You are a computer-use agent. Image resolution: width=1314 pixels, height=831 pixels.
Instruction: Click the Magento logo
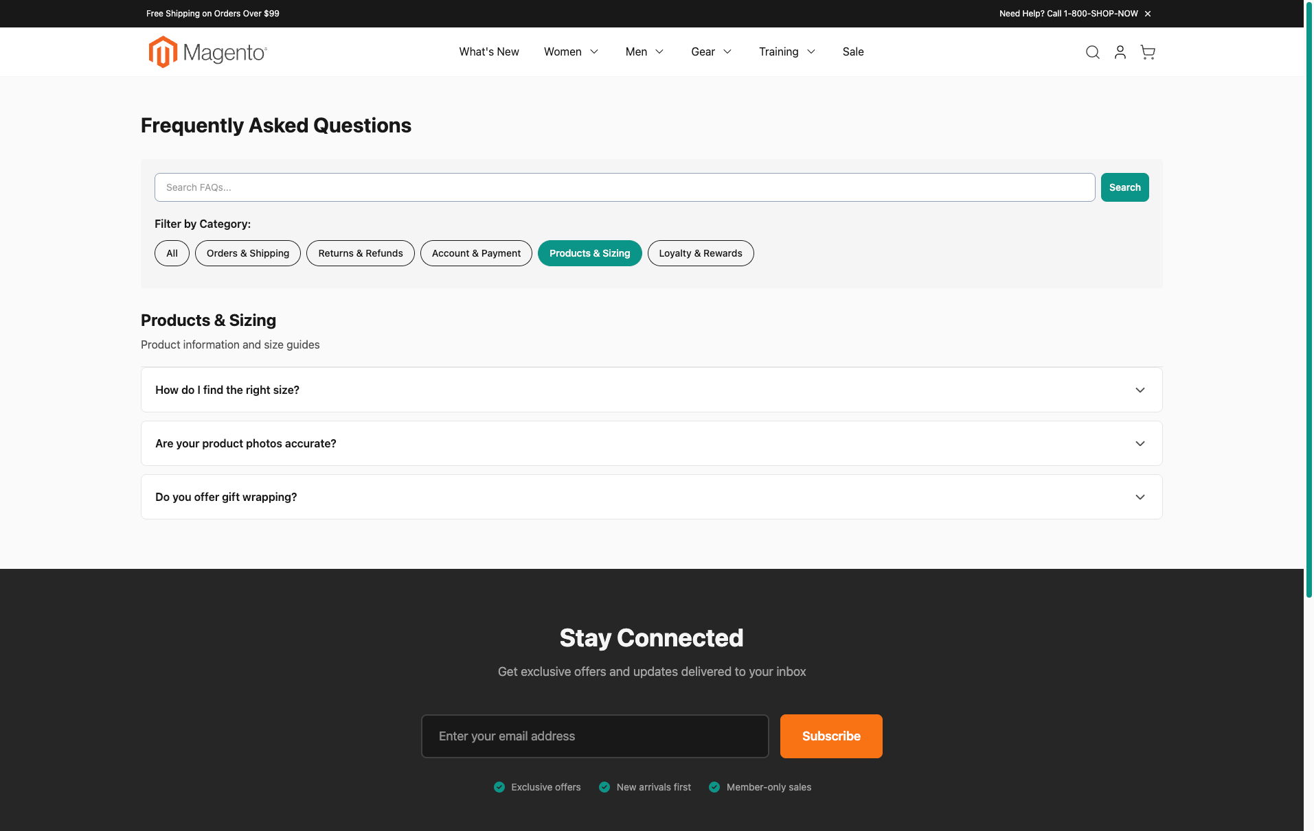207,51
